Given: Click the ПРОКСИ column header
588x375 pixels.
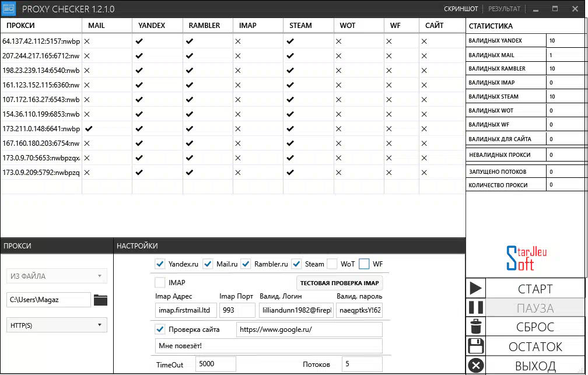Looking at the screenshot, I should tap(41, 26).
